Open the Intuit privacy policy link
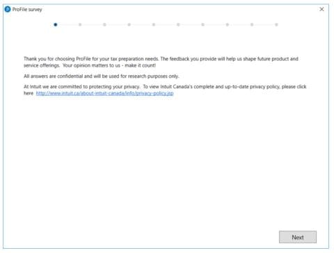Viewport: 334px width, 253px height. pos(104,93)
